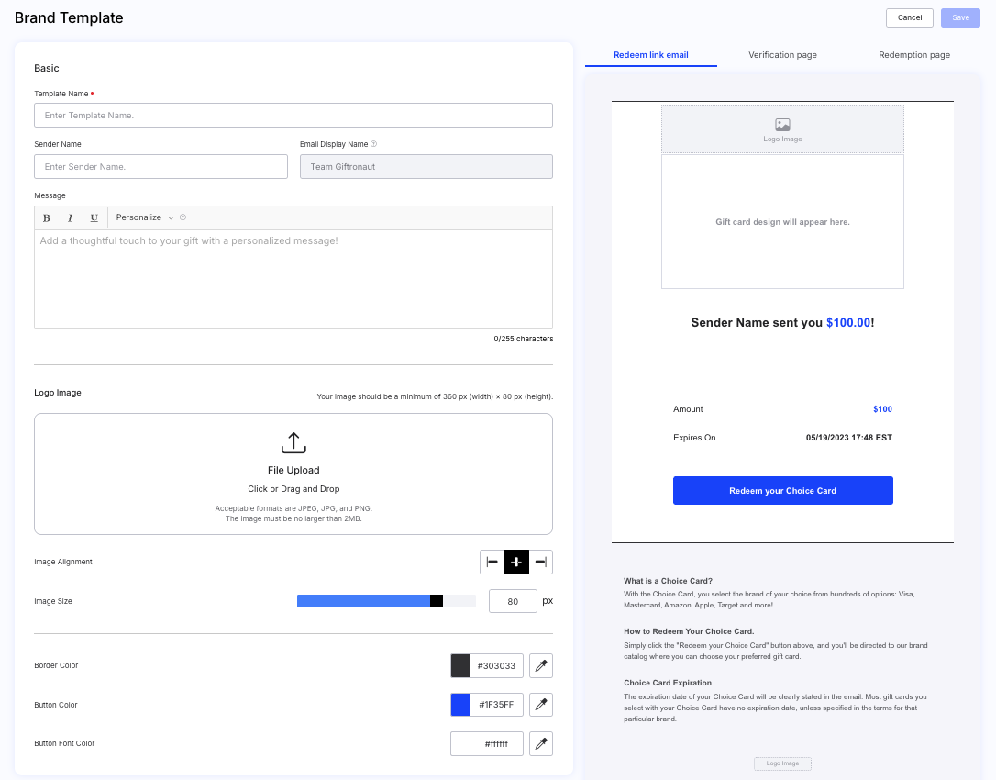Apply italic formatting in message toolbar
The height and width of the screenshot is (780, 996).
[70, 218]
